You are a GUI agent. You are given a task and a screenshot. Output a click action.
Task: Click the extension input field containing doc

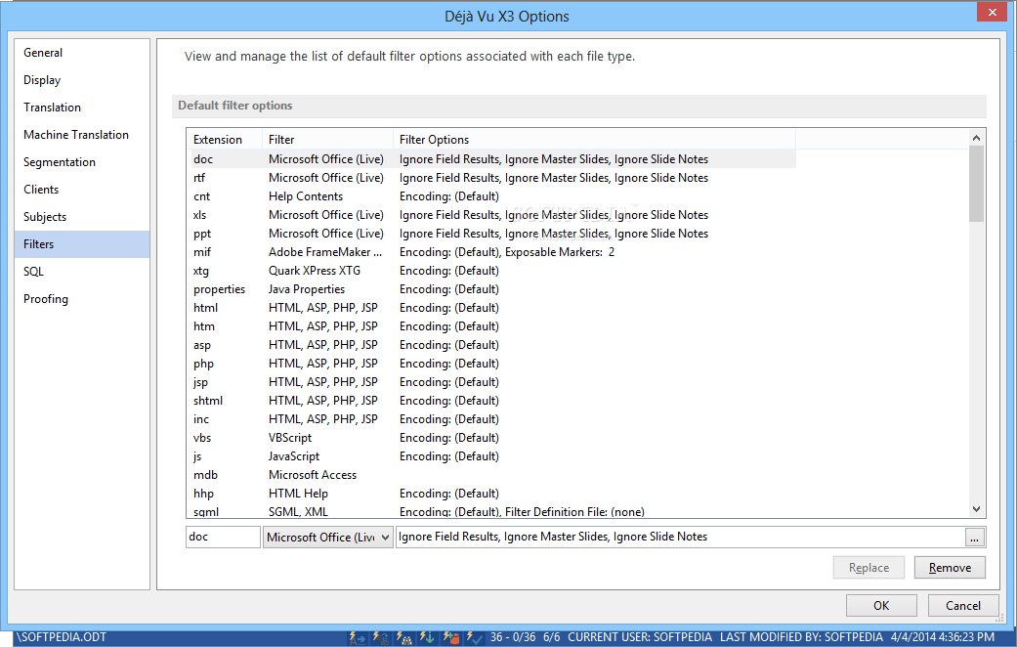(x=223, y=537)
